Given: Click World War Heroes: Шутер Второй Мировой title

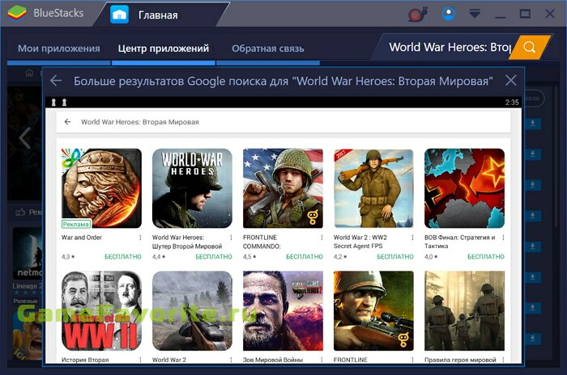Looking at the screenshot, I should click(x=187, y=242).
